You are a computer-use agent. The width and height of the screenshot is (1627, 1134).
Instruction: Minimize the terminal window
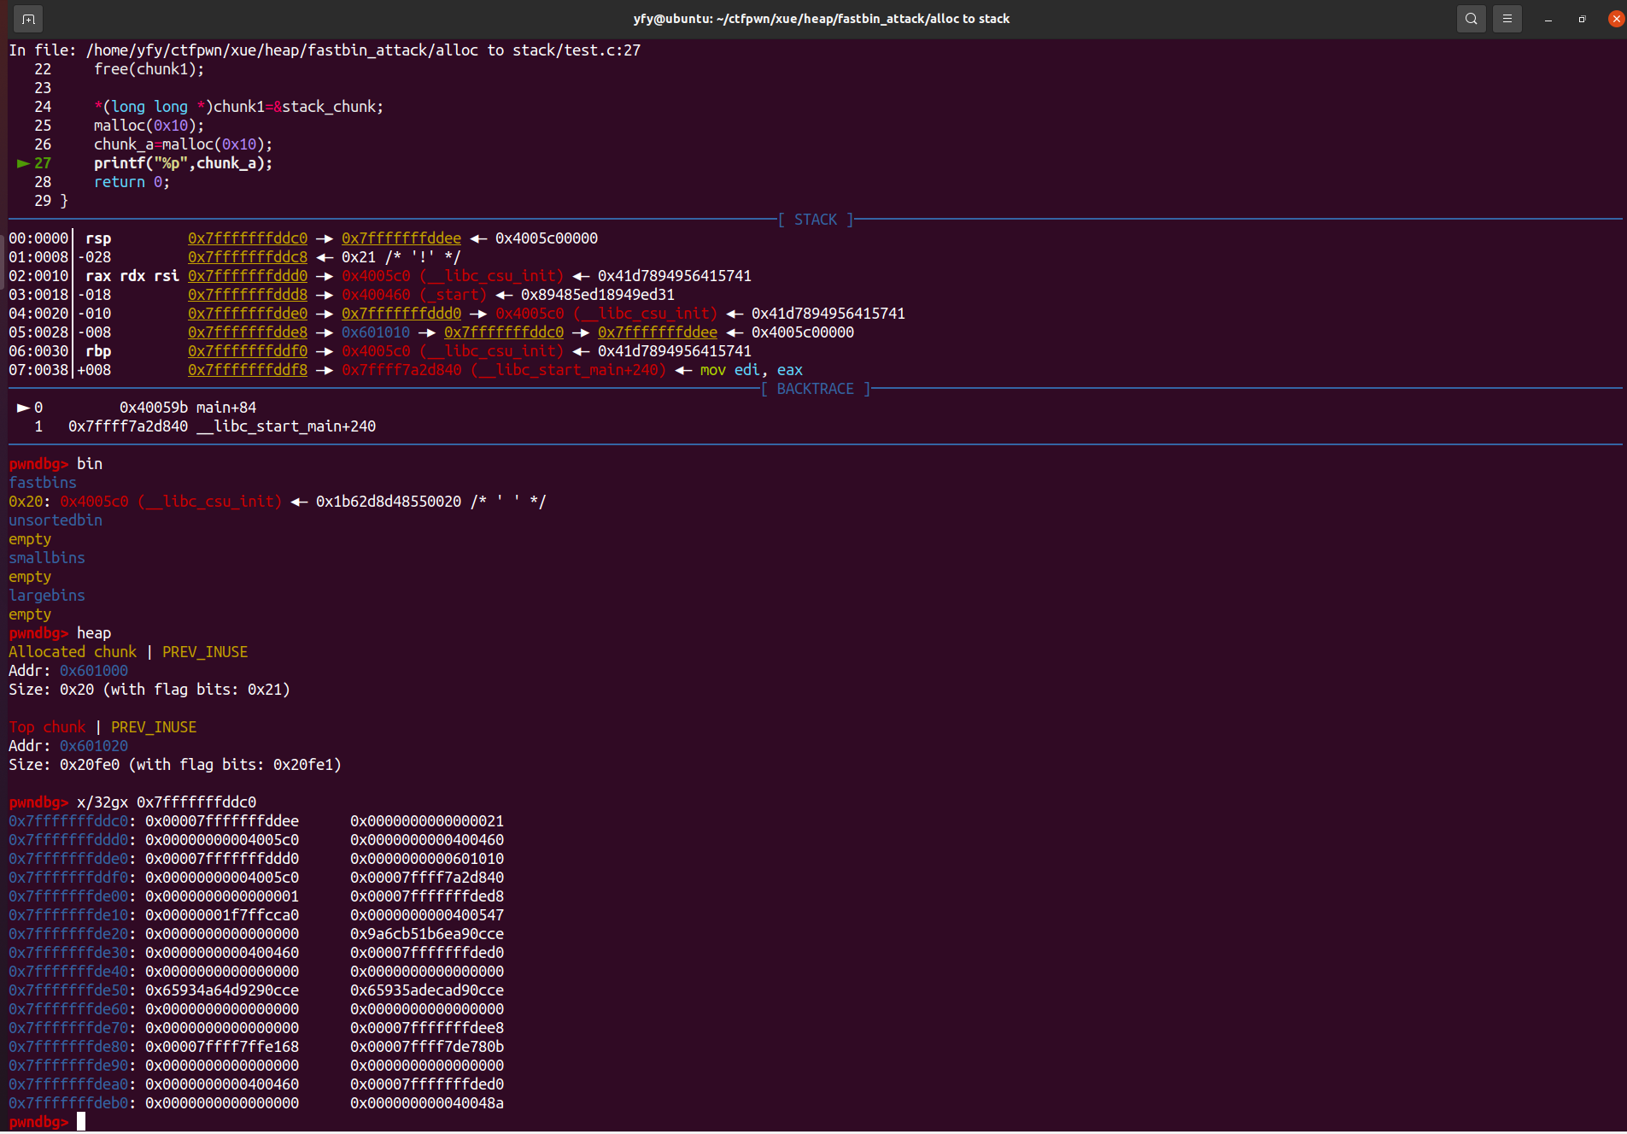point(1548,19)
